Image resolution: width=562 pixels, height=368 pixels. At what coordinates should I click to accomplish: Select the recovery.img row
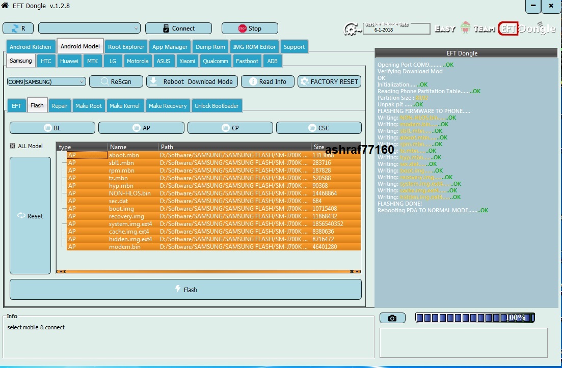213,216
